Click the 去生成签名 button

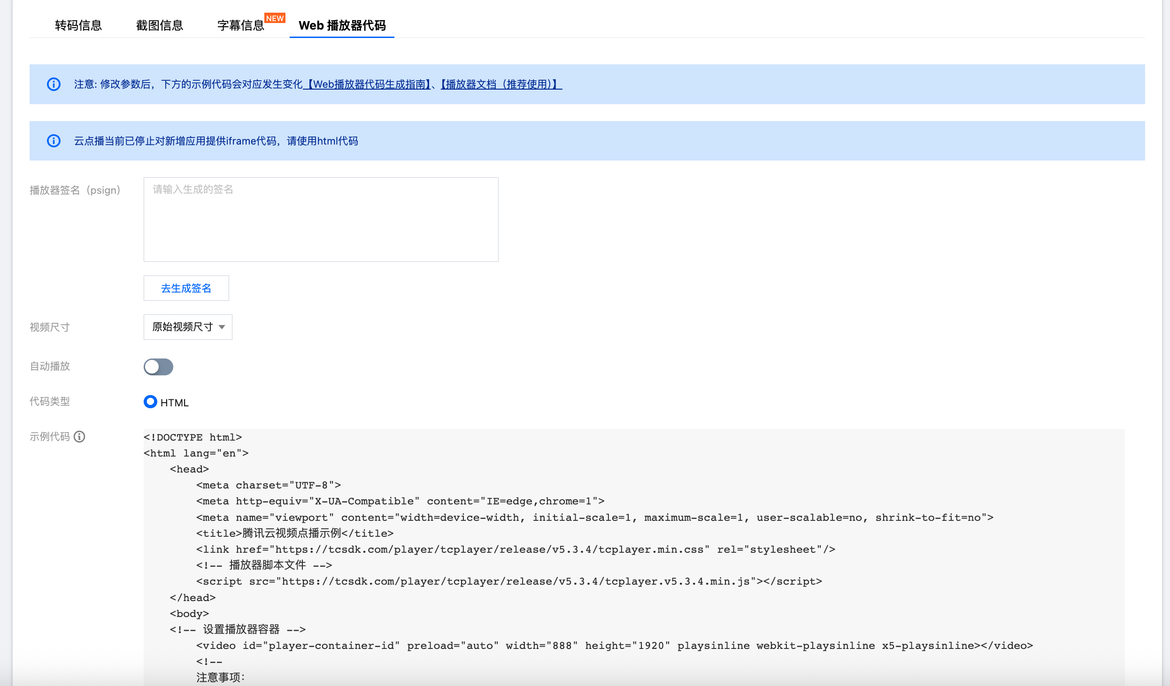click(186, 288)
